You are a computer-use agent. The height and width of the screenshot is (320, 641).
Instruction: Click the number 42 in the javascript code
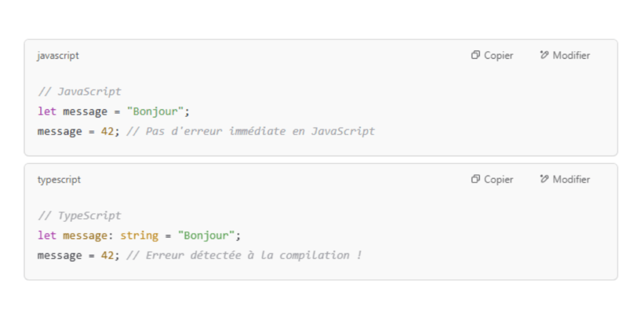coord(107,131)
